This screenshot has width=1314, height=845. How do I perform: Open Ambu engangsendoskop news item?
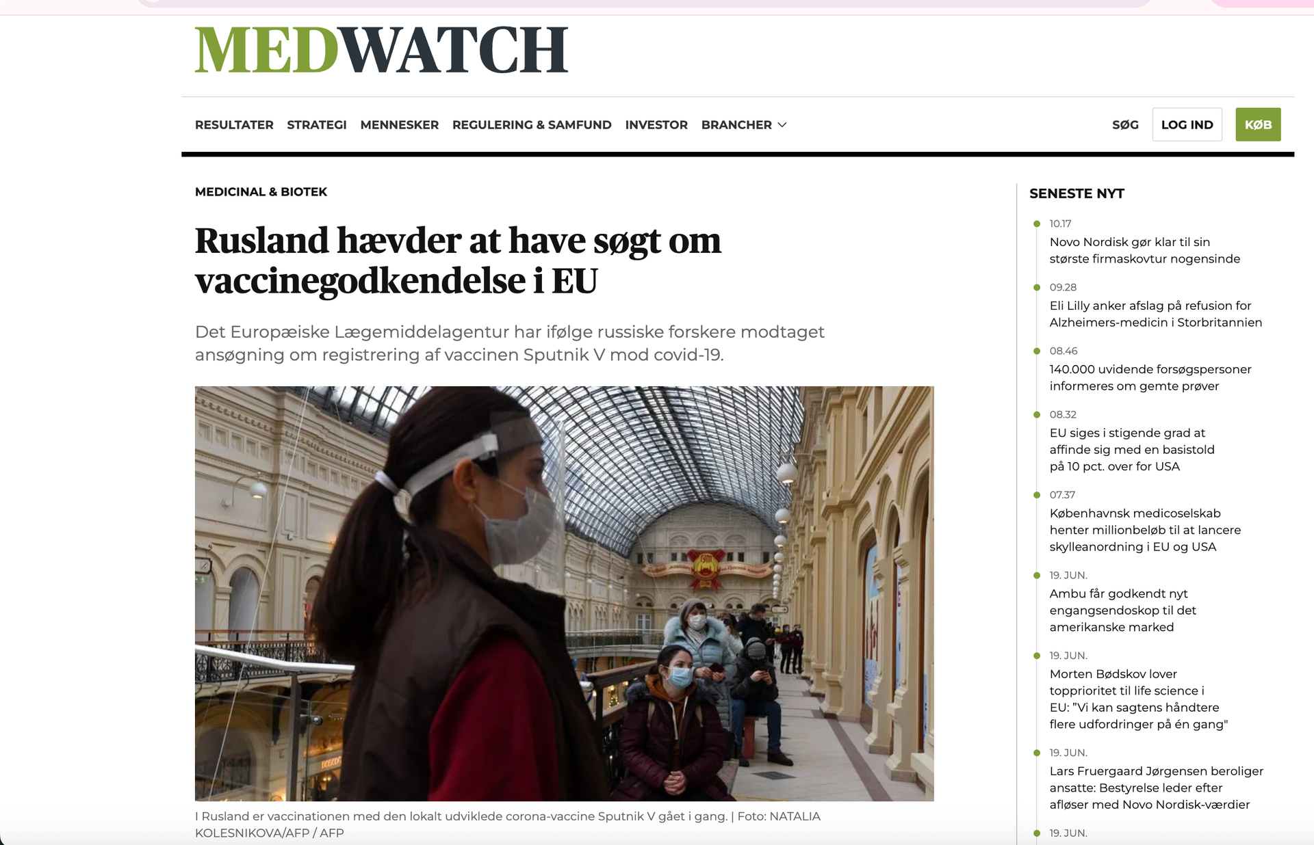tap(1122, 610)
